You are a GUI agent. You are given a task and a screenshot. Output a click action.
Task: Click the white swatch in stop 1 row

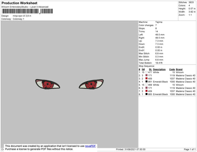[x=146, y=72]
